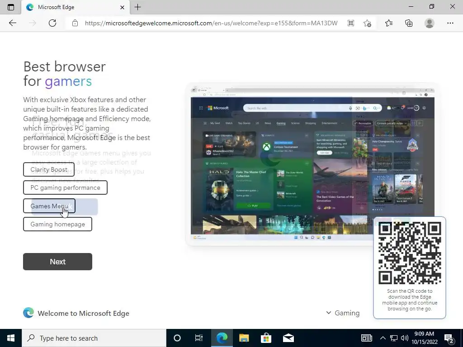Viewport: 463px width, 347px height.
Task: Click the gaming homepage preview image
Action: 312,164
